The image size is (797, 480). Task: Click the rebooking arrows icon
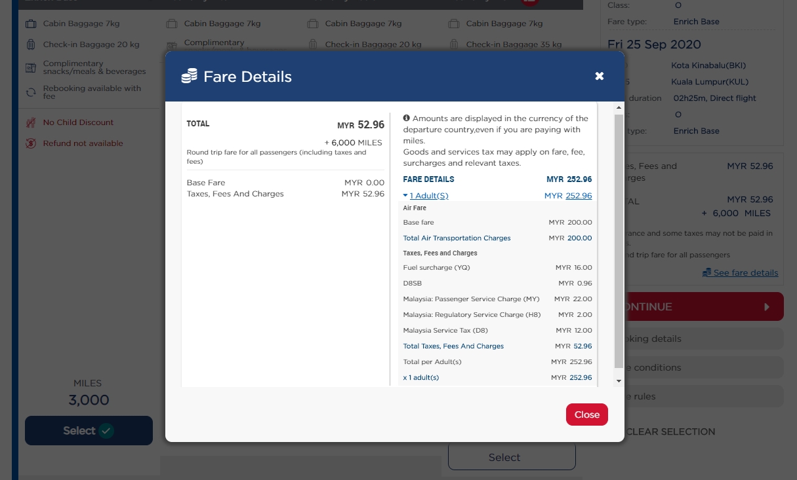coord(31,92)
